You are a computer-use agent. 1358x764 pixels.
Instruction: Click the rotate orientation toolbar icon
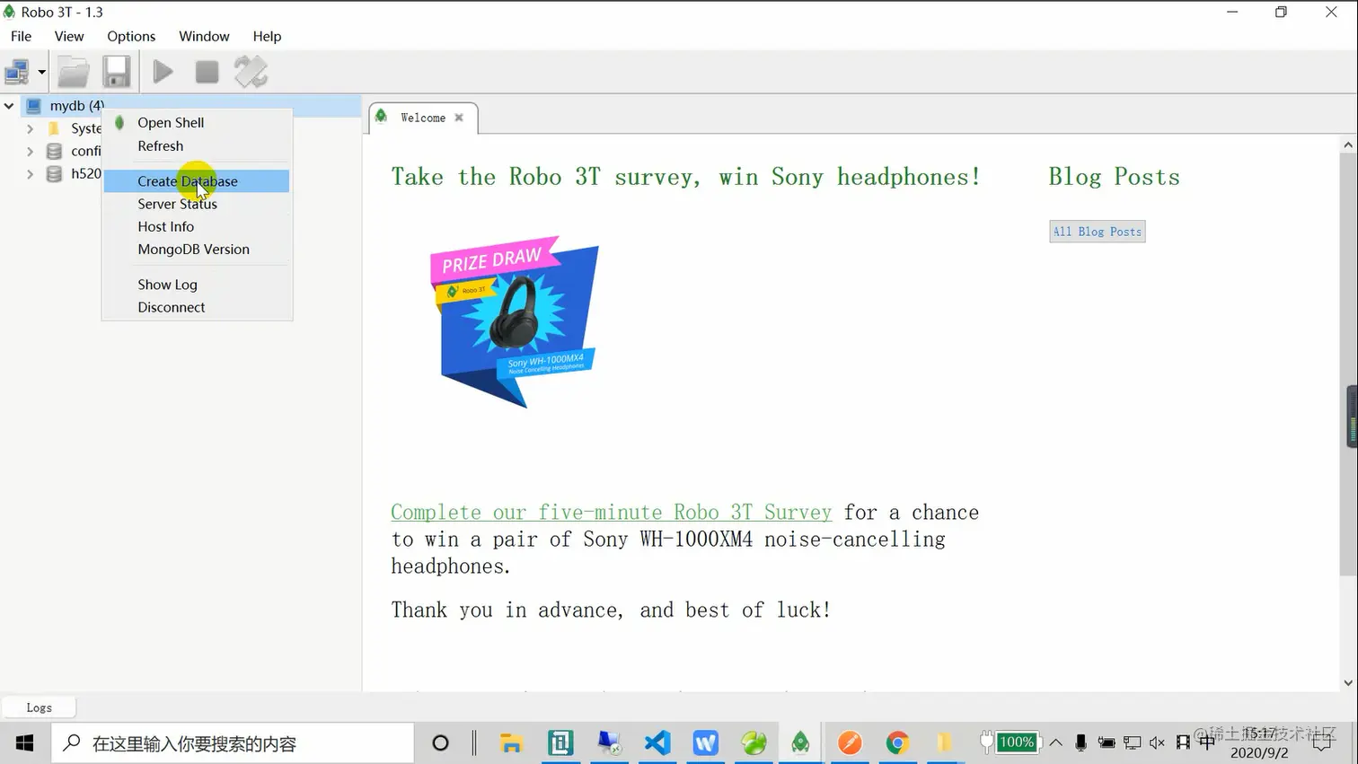[x=251, y=72]
